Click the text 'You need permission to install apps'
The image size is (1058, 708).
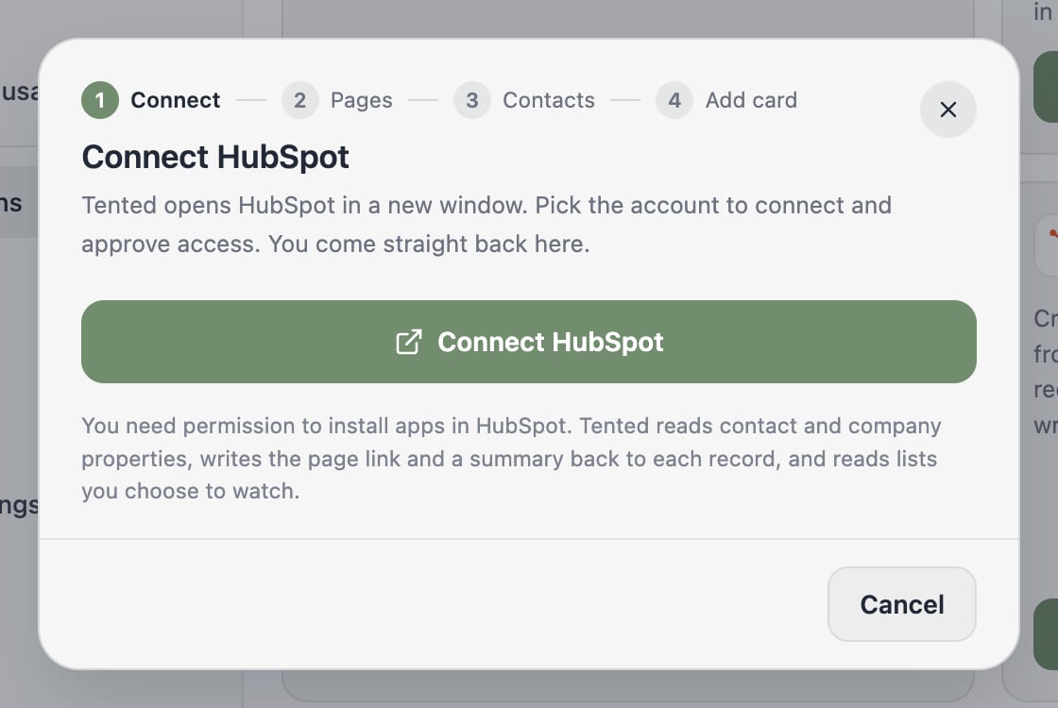point(264,426)
